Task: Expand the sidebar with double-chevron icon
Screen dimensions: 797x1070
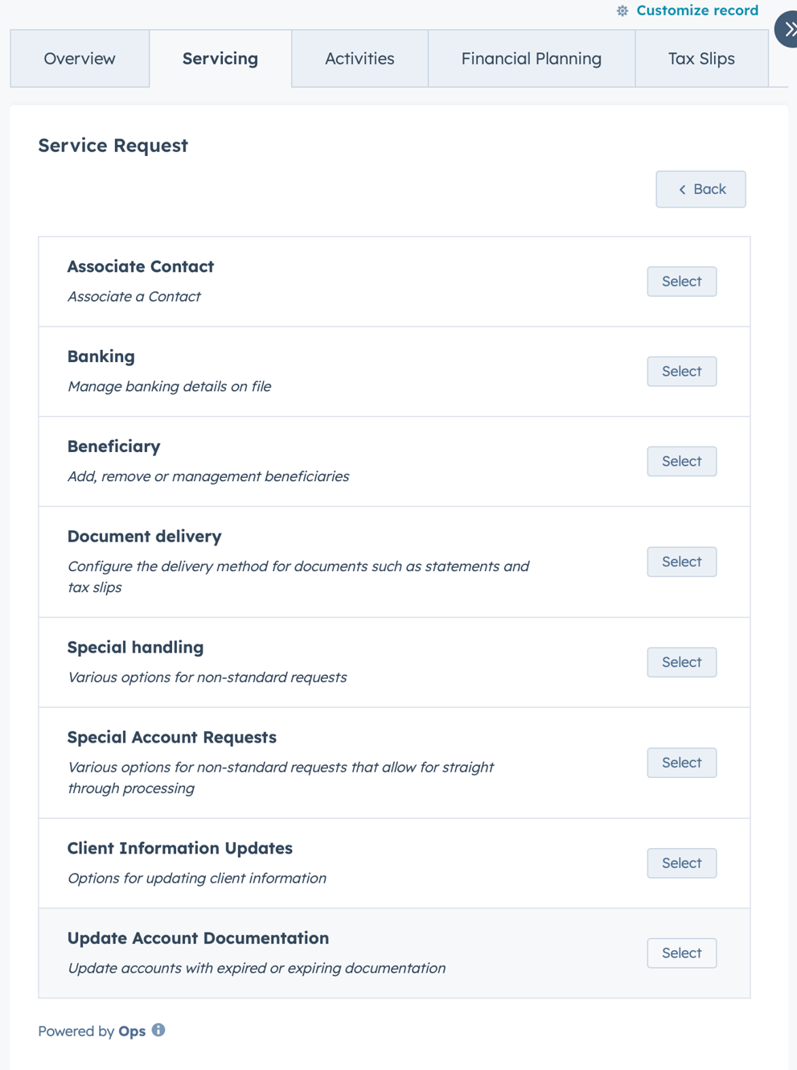Action: (x=789, y=30)
